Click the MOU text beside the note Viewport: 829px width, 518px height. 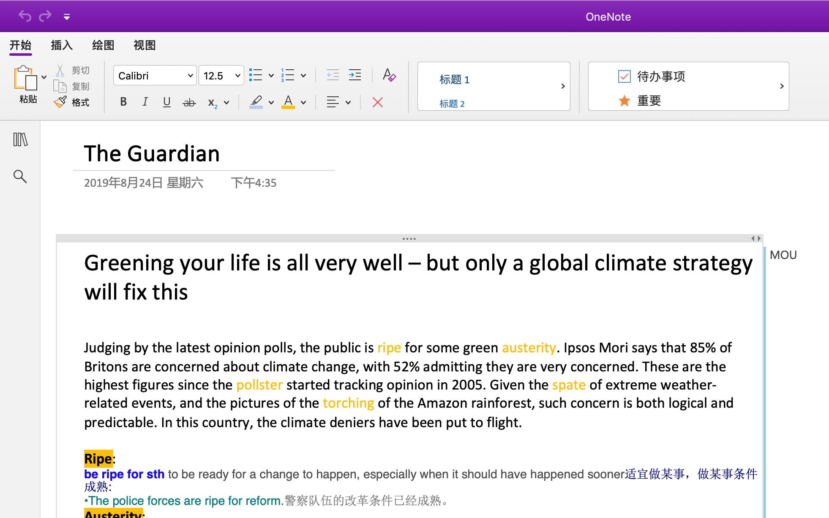[783, 255]
